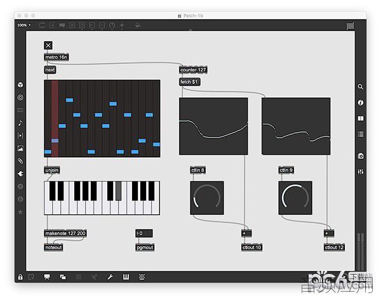381x300 pixels.
Task: Open the circular target icon in left sidebar
Action: [20, 97]
